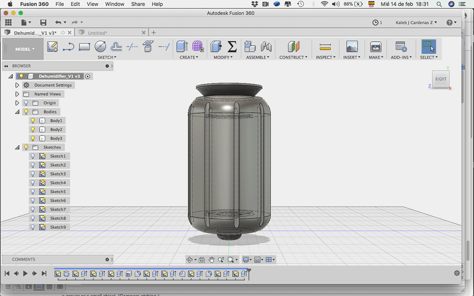
Task: Hide Body1 using its lightbulb
Action: pyautogui.click(x=32, y=121)
